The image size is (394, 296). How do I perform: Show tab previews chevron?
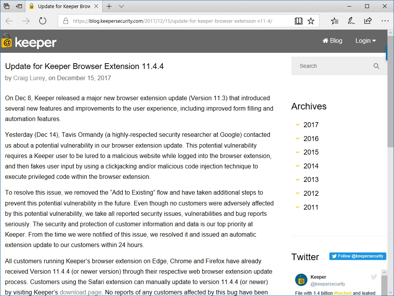[121, 6]
